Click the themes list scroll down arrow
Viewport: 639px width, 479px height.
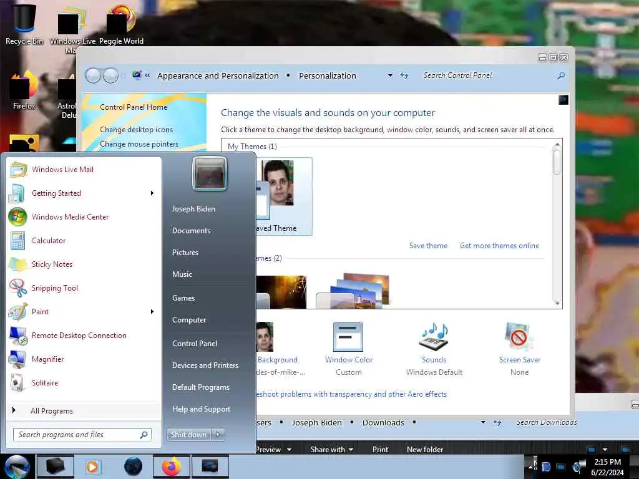pos(557,304)
